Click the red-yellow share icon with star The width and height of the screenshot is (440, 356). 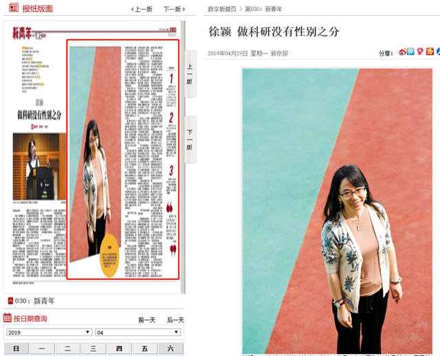430,52
